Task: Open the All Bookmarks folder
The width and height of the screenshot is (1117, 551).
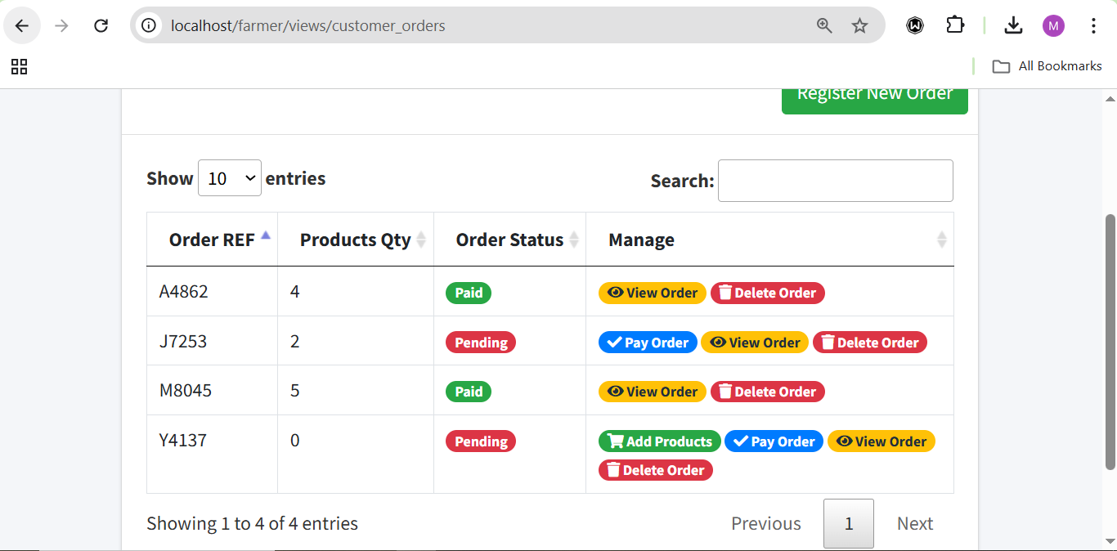Action: (1047, 66)
